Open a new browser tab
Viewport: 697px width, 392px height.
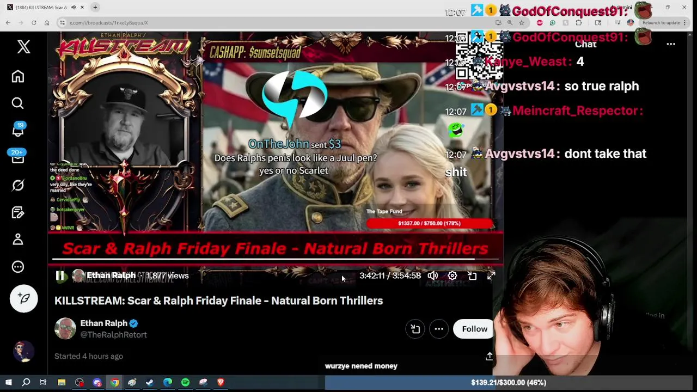coord(95,7)
